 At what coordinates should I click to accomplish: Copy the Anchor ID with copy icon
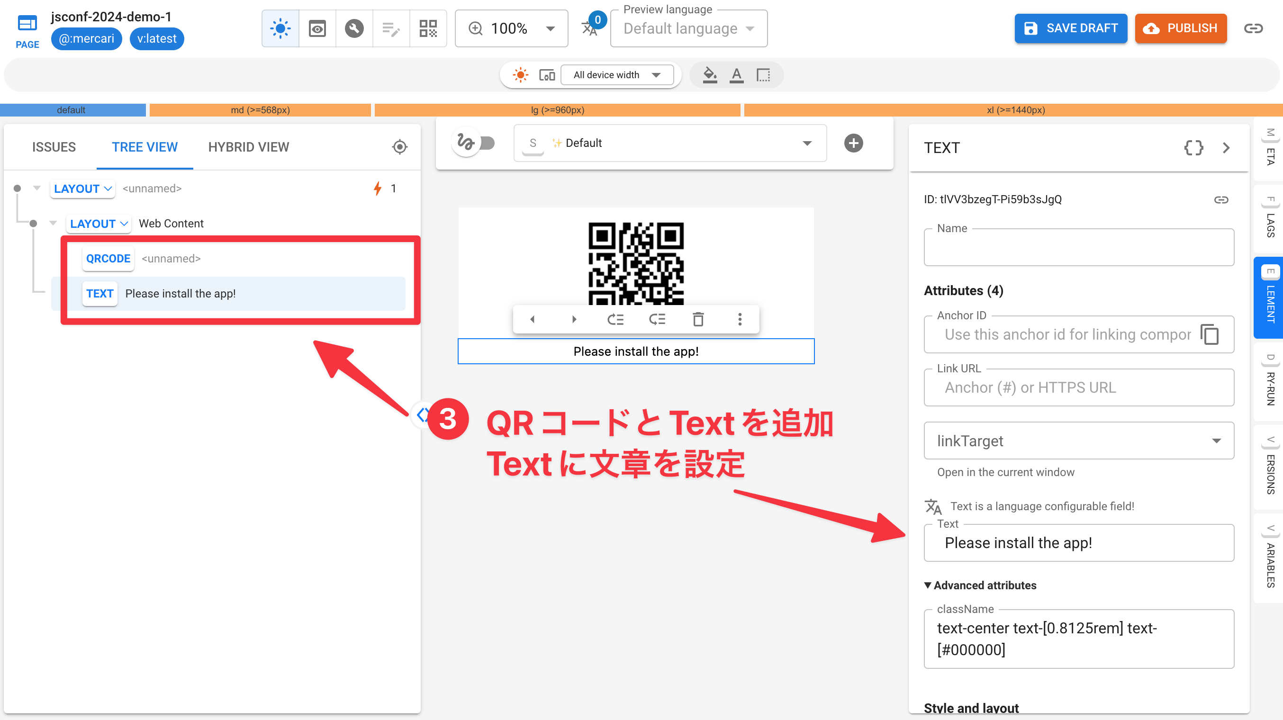tap(1209, 334)
